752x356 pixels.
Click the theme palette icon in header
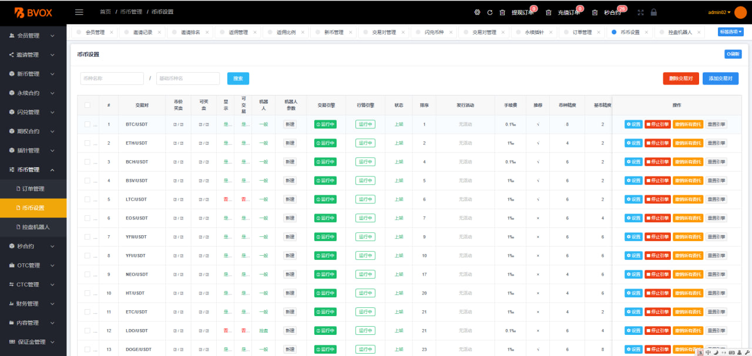tap(477, 12)
